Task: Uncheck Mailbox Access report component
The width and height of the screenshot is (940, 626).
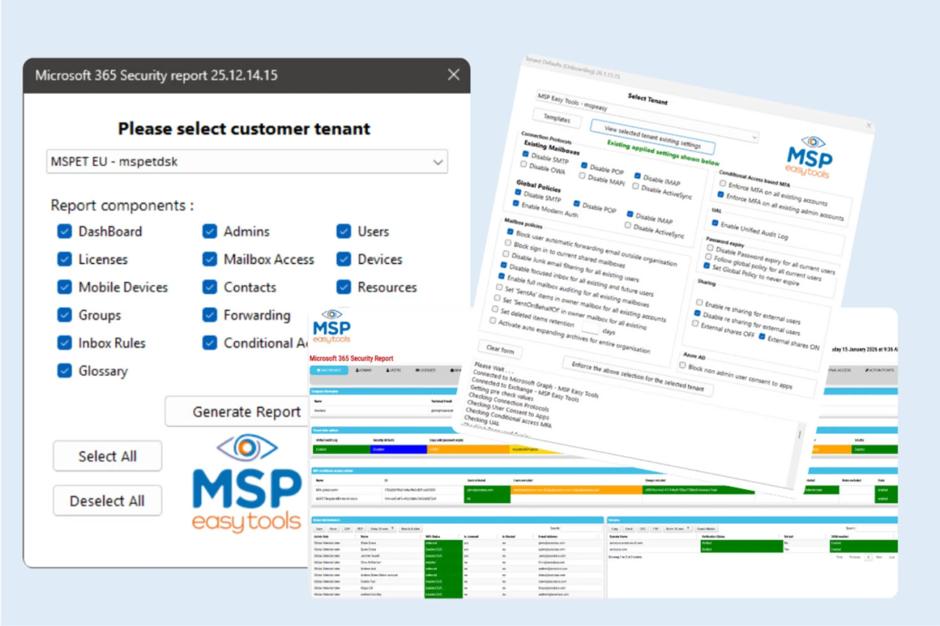Action: point(210,259)
